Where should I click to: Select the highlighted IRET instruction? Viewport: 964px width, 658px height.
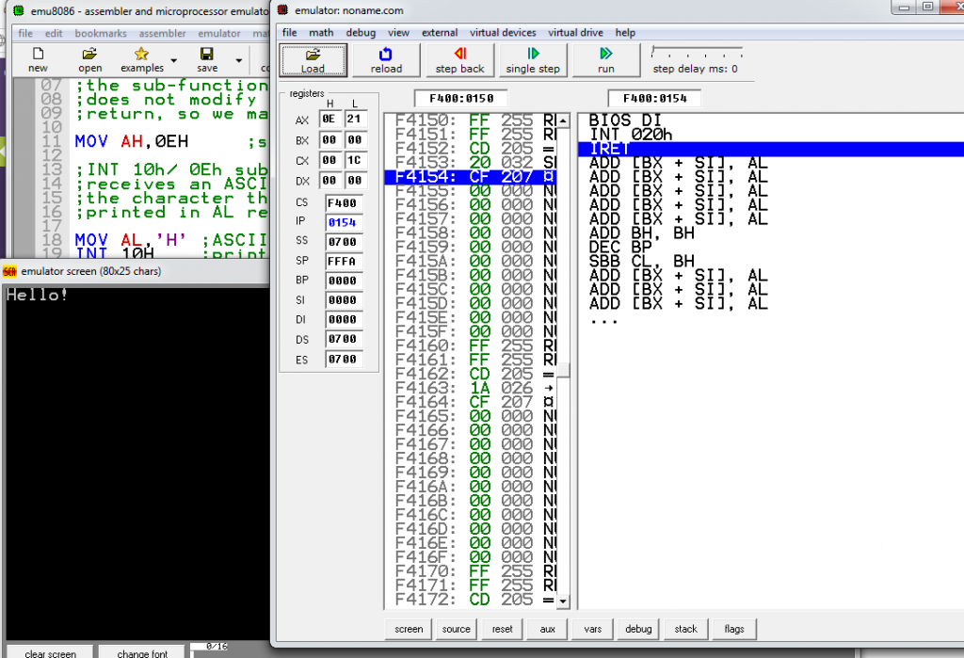[770, 149]
